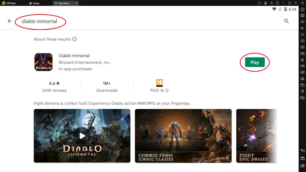
Task: Rotate screen using the shake/rotate icon
Action: click(302, 97)
